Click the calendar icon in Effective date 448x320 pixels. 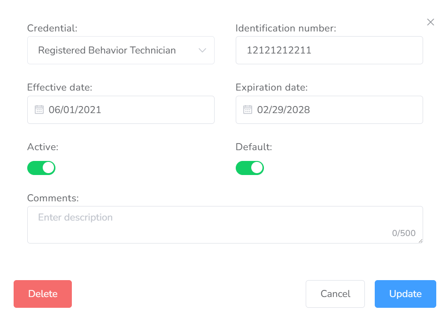[39, 110]
